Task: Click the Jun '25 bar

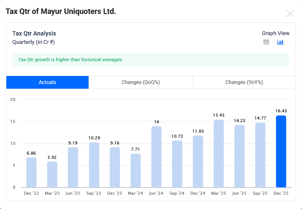Action: (240, 156)
